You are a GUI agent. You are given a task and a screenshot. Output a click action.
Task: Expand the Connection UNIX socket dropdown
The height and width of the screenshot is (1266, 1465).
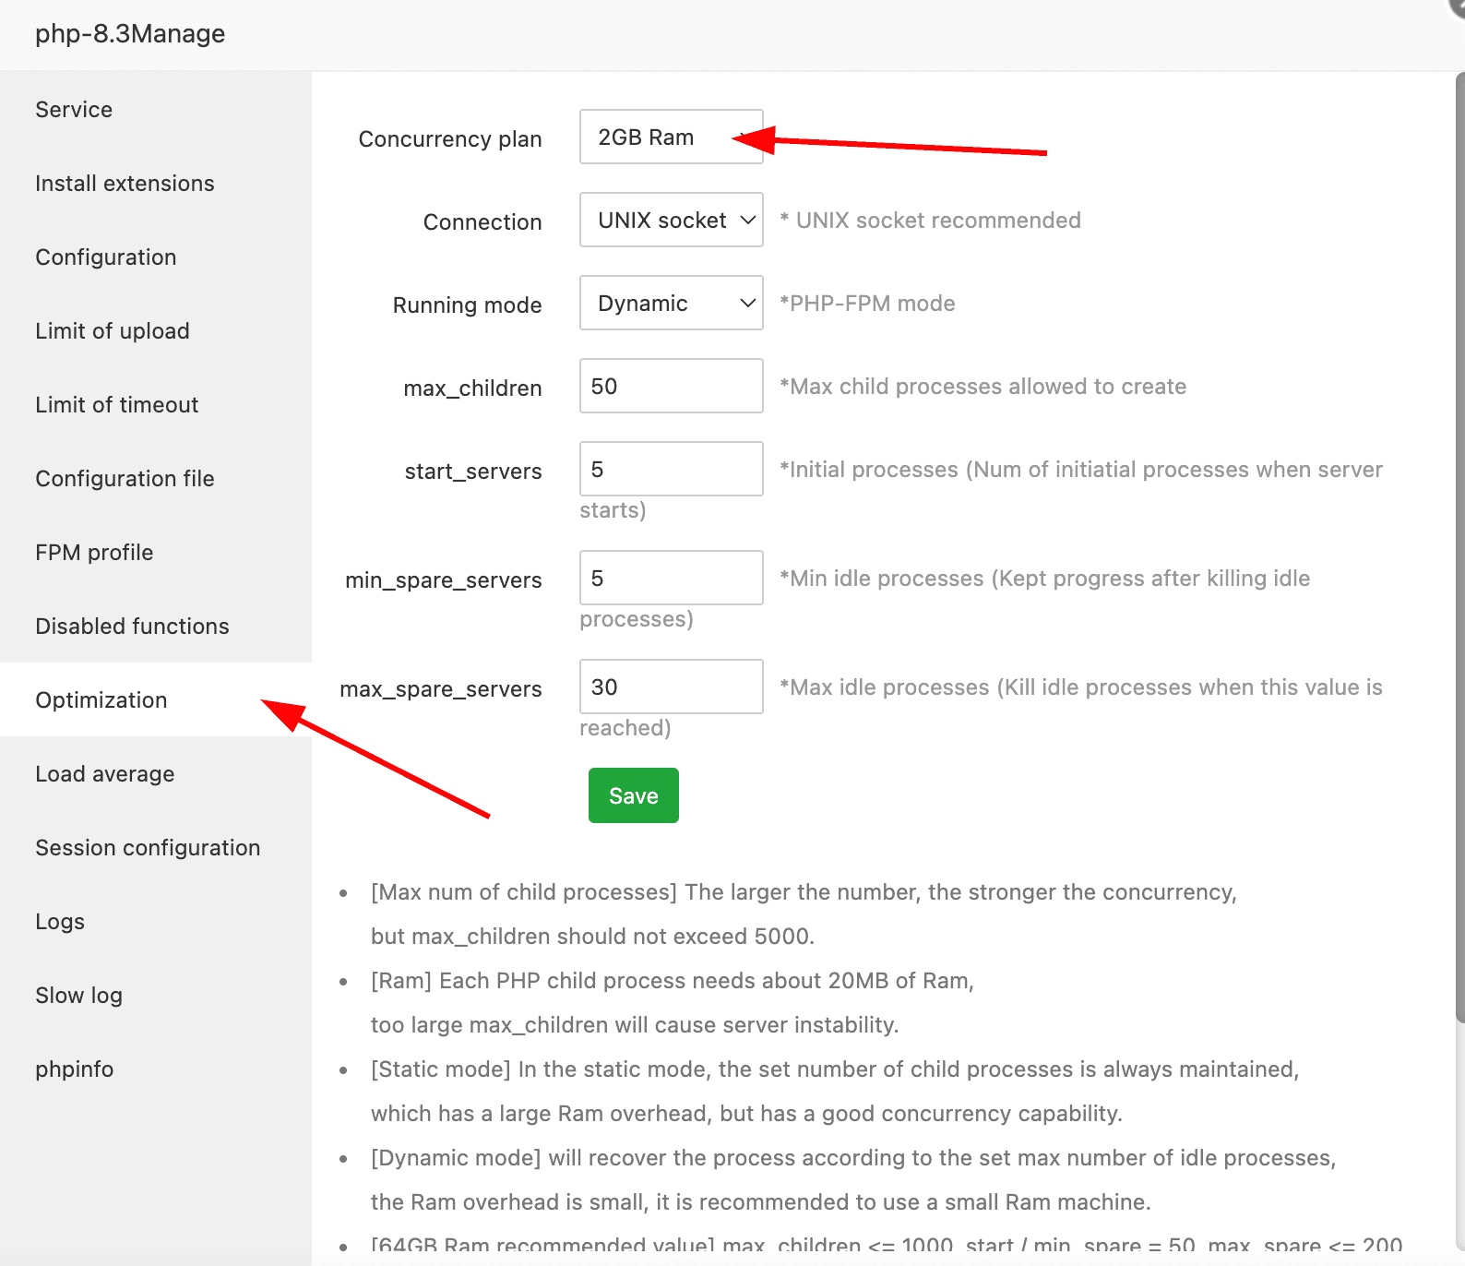tap(671, 221)
